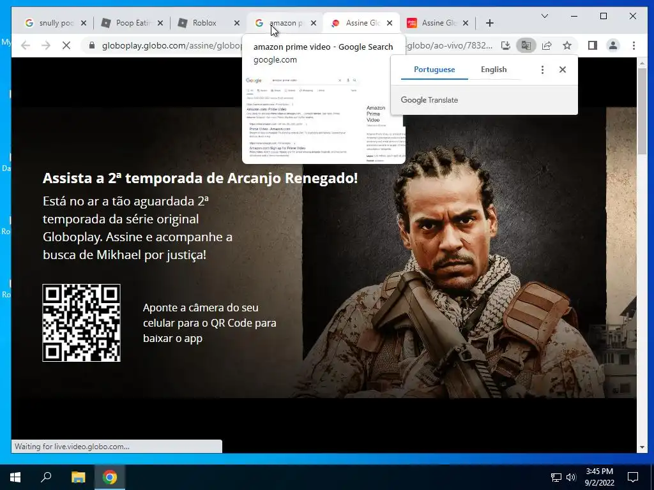Screen dimensions: 654x490
Task: Close the snully Google search tab
Action: pos(84,23)
